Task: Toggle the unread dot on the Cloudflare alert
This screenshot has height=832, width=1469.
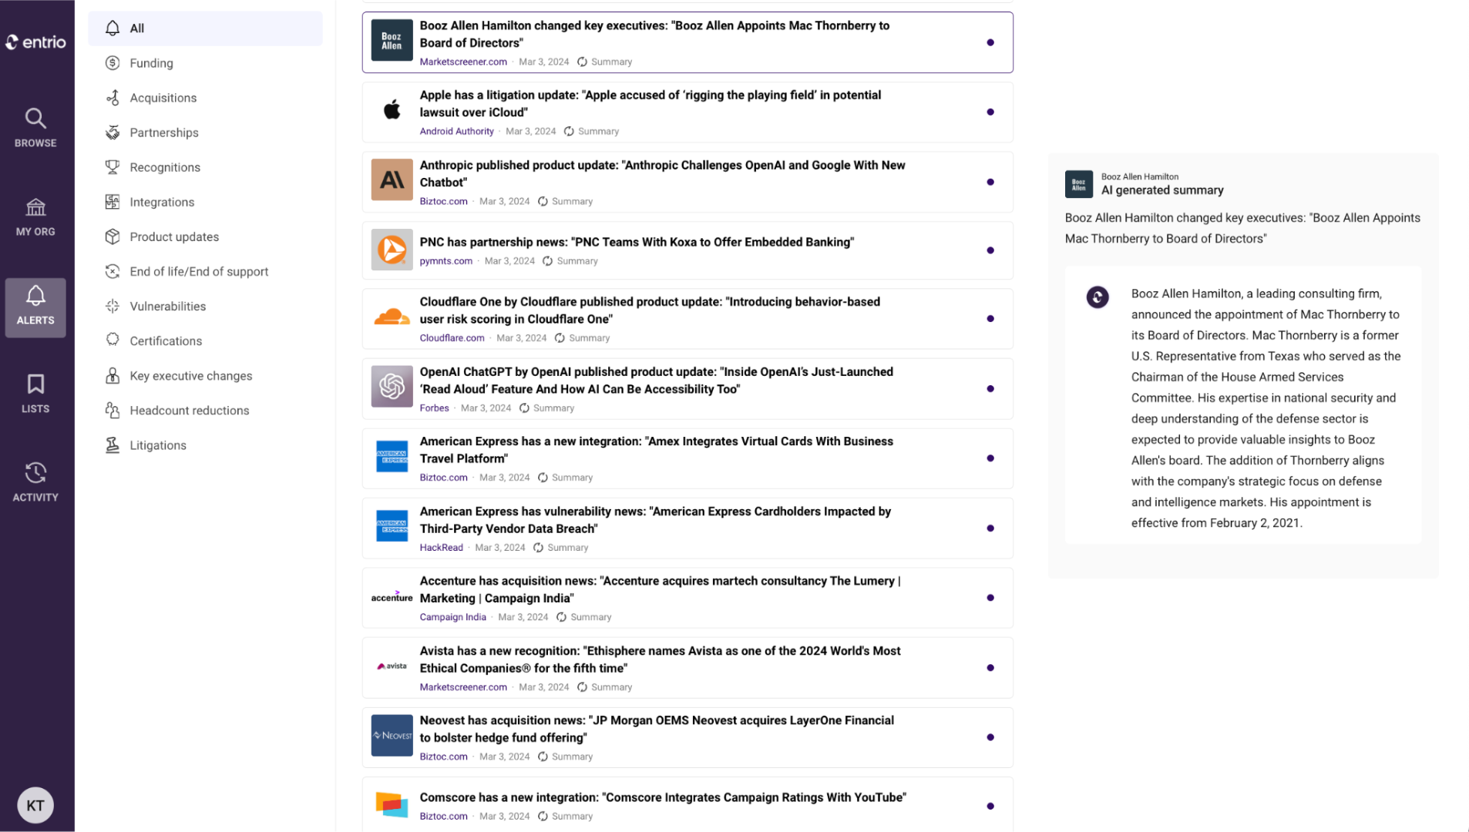Action: coord(990,319)
